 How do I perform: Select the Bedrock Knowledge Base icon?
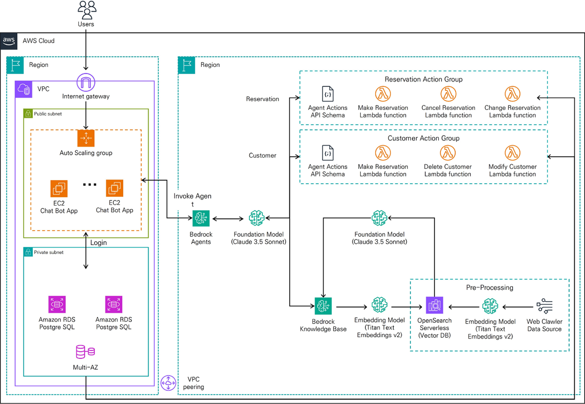pyautogui.click(x=323, y=306)
